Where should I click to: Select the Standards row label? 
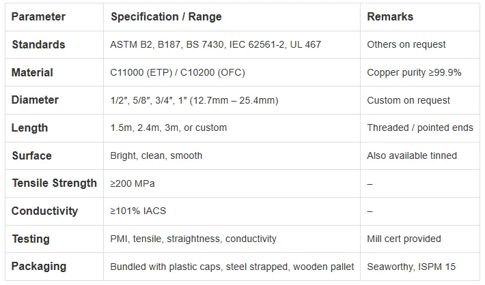click(38, 44)
